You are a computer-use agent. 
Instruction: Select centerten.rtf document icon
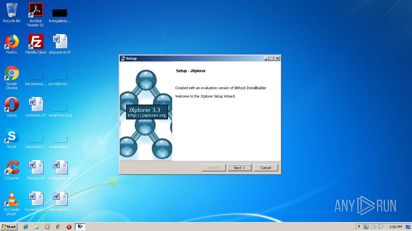(x=36, y=107)
